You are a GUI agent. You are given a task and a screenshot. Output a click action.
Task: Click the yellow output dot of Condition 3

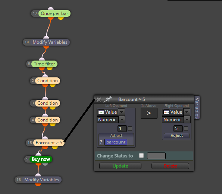[x=52, y=108]
